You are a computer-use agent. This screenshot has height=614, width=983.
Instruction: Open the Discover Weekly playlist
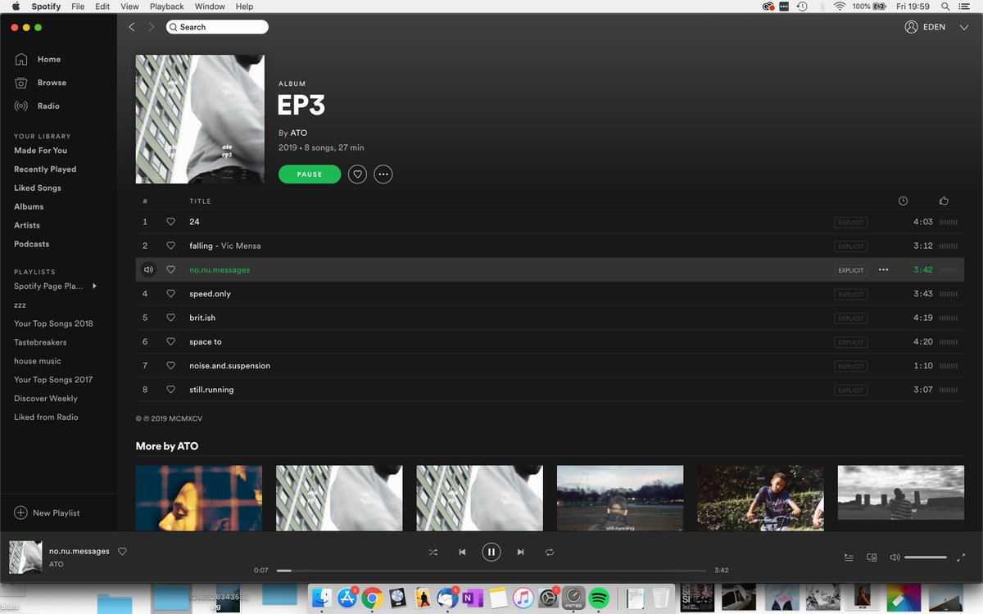[x=46, y=399]
